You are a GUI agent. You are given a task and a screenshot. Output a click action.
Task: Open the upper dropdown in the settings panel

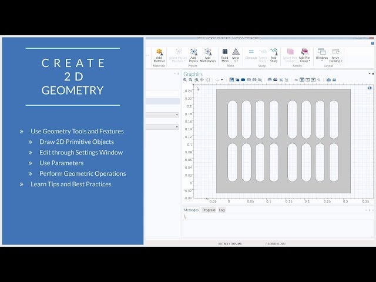coord(162,115)
